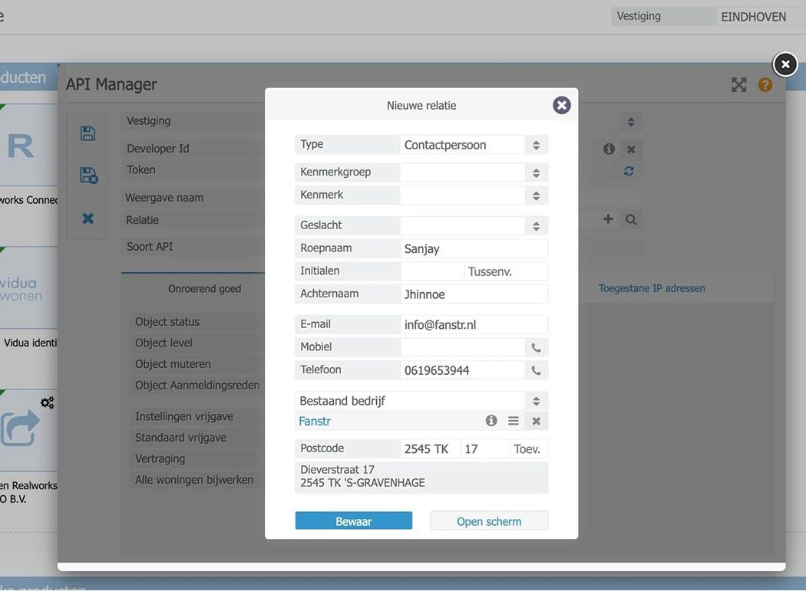
Task: Click the save floppy disk icon in API Manager
Action: (88, 133)
